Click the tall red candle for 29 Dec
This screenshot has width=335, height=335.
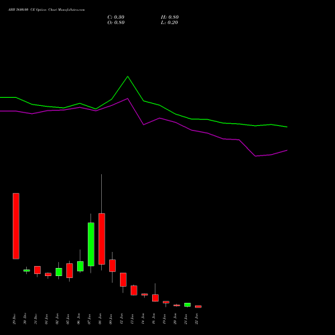tap(16, 226)
